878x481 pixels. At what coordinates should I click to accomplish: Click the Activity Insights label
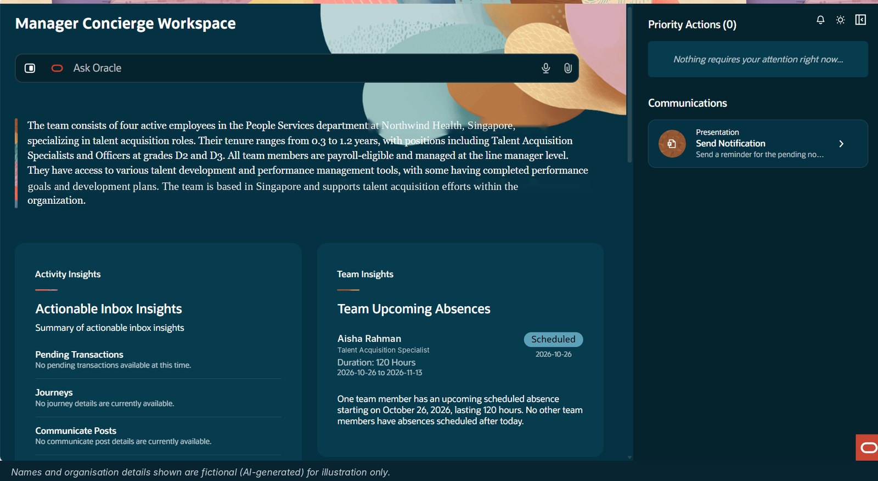click(68, 274)
